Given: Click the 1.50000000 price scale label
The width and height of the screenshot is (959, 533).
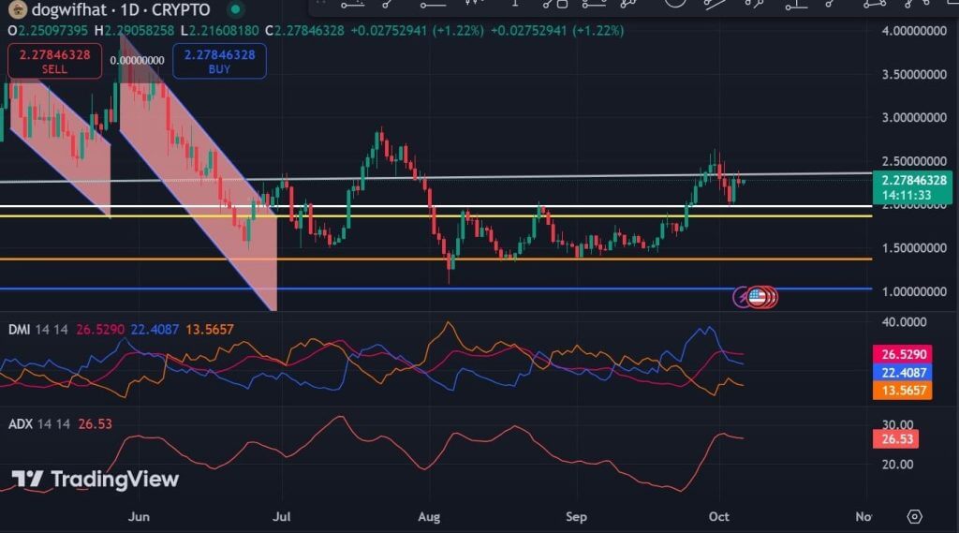Looking at the screenshot, I should (914, 248).
